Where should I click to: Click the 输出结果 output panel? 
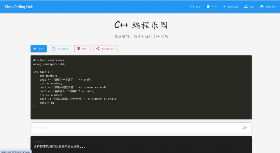(x=141, y=145)
